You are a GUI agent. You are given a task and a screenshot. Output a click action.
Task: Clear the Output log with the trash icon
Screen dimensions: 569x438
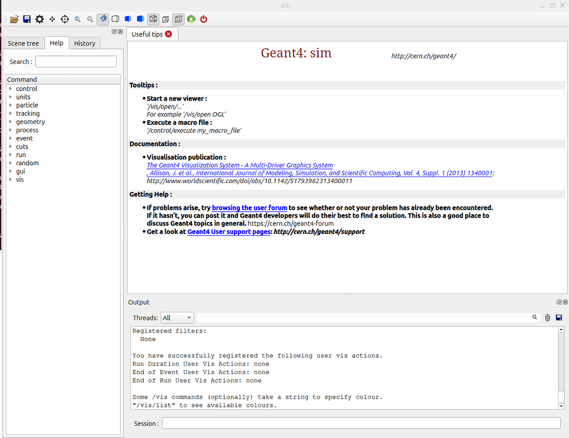548,317
